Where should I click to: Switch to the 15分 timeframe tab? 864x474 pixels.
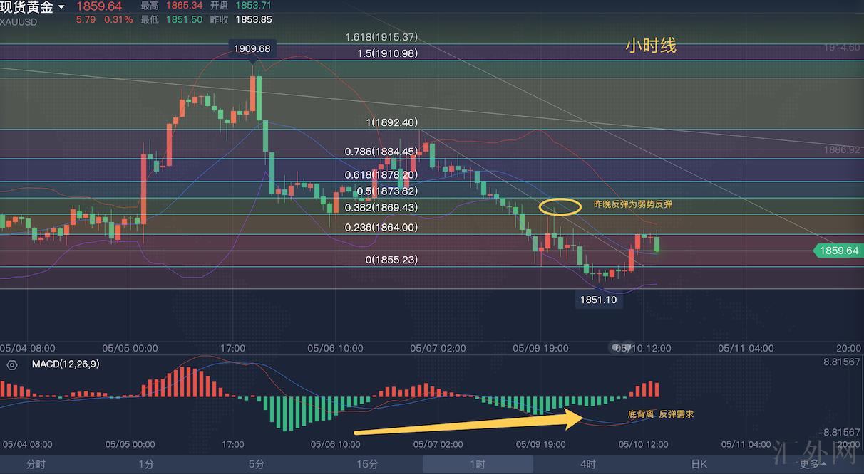367,465
